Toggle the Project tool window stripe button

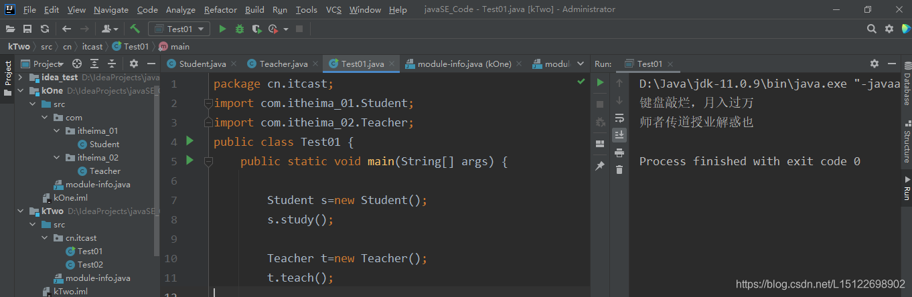[x=7, y=78]
